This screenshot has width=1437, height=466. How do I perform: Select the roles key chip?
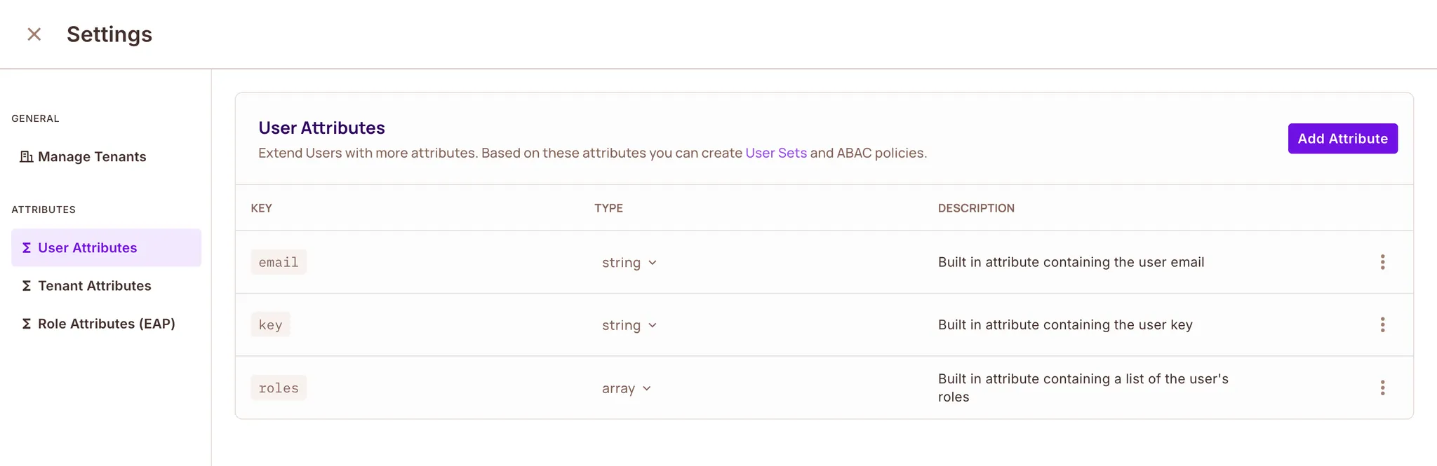(x=279, y=388)
